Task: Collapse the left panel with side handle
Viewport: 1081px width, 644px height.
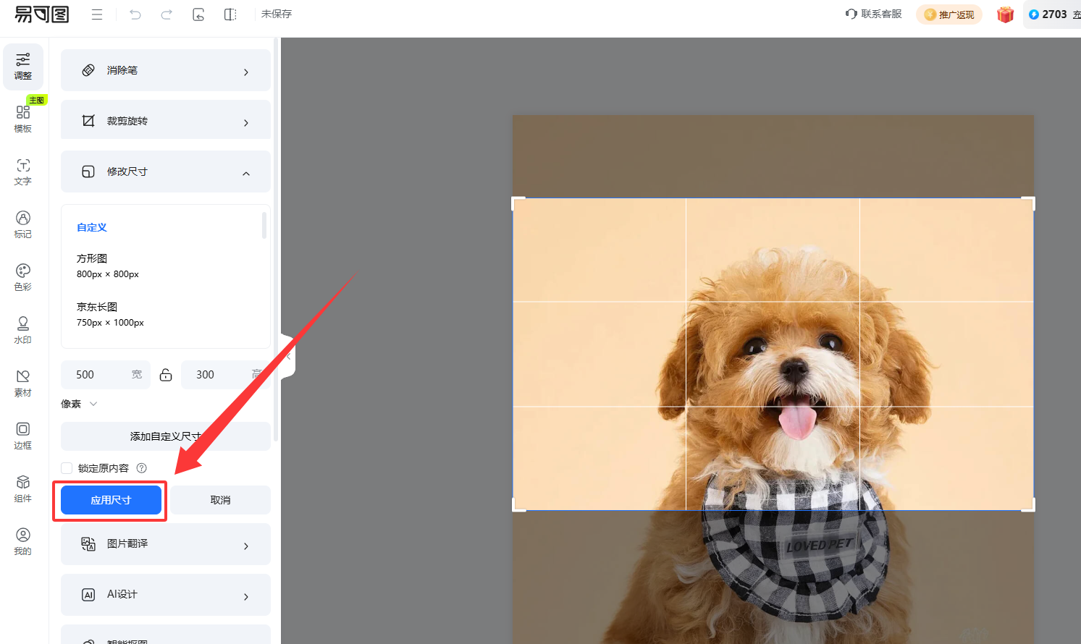Action: click(x=288, y=356)
